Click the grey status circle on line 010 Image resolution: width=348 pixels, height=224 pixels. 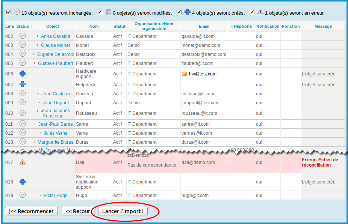point(23,113)
